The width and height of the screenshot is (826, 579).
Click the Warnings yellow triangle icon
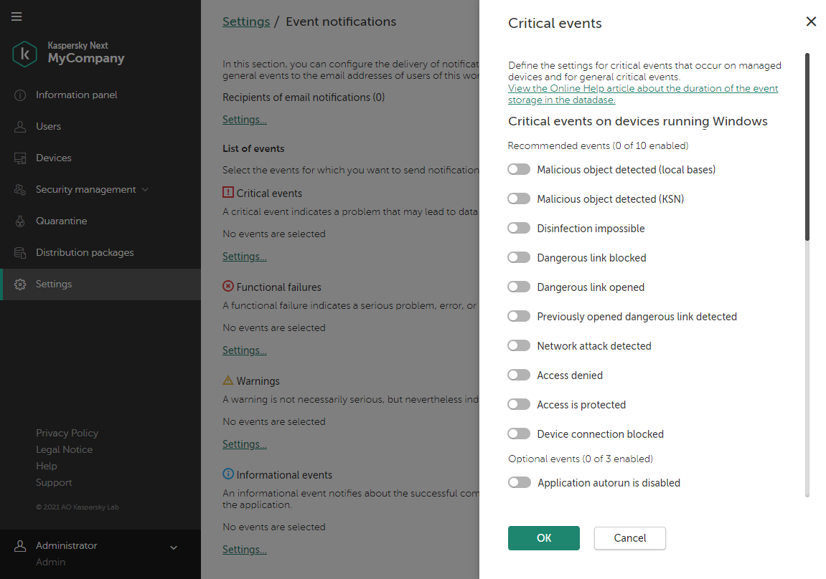point(228,380)
